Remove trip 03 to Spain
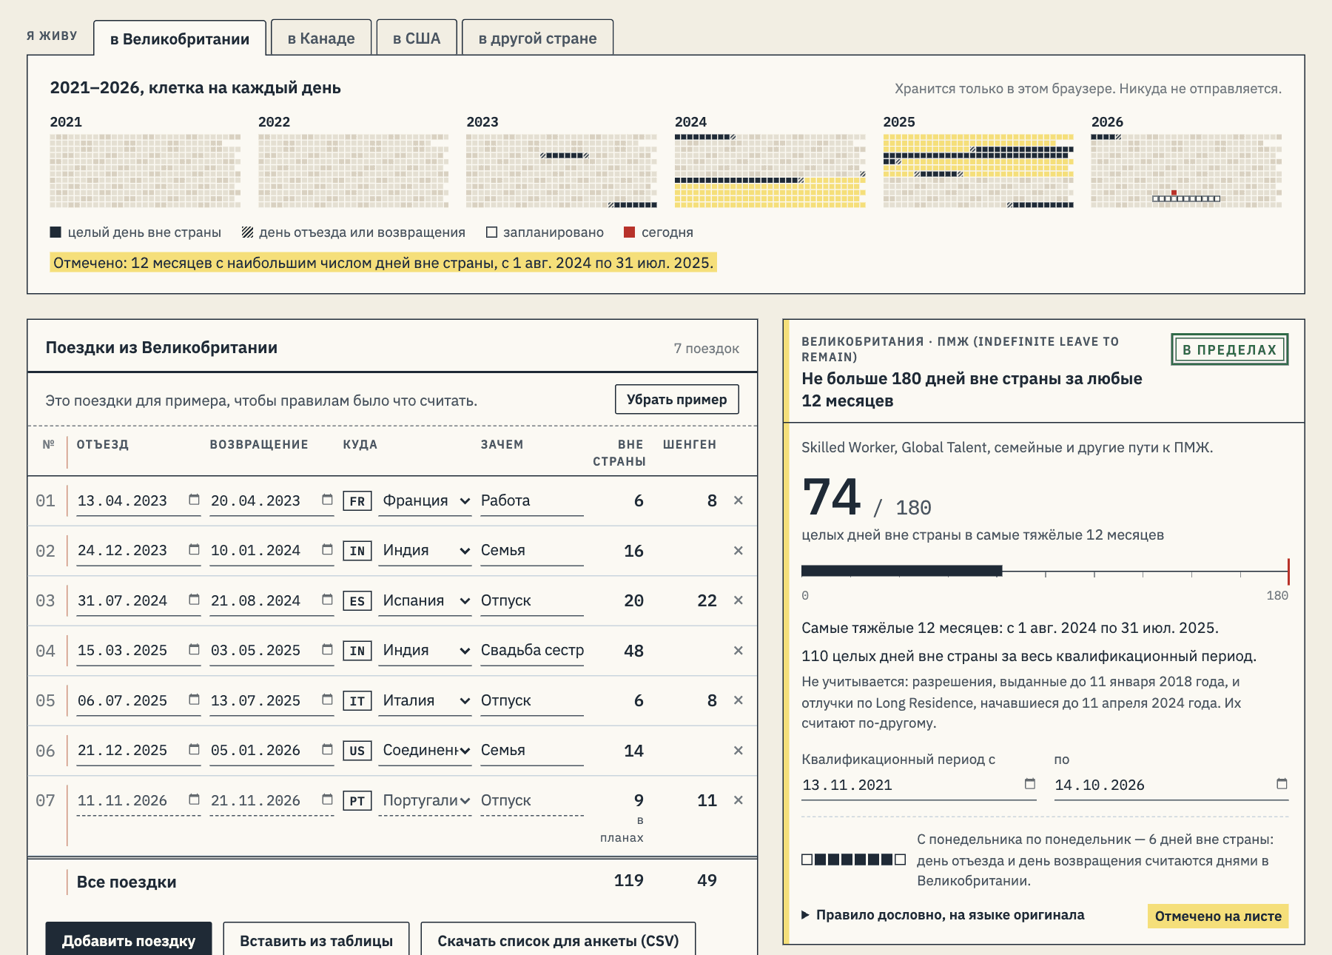Screen dimensions: 1332x955 738,600
